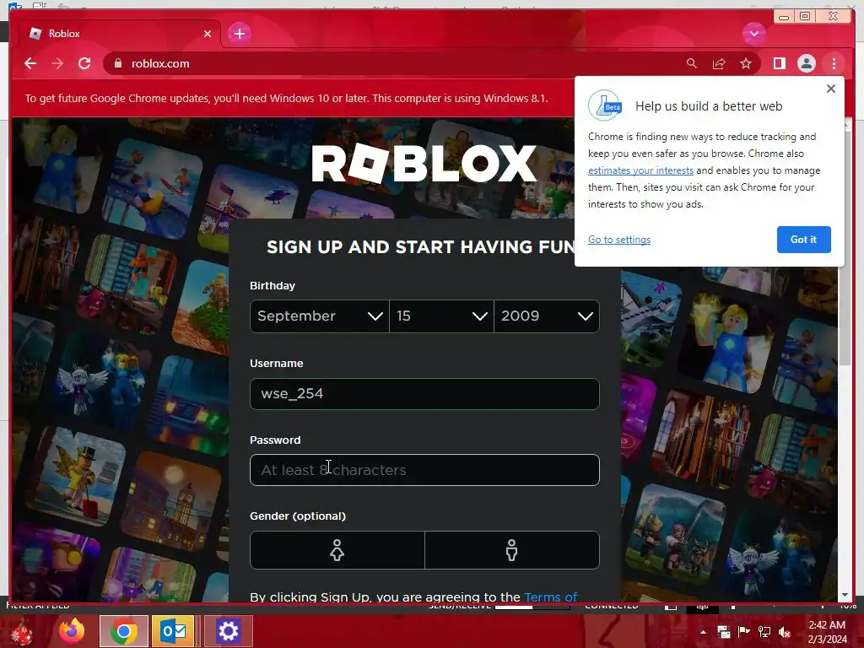Click the 'Got it' button
The image size is (864, 648).
[x=803, y=240]
